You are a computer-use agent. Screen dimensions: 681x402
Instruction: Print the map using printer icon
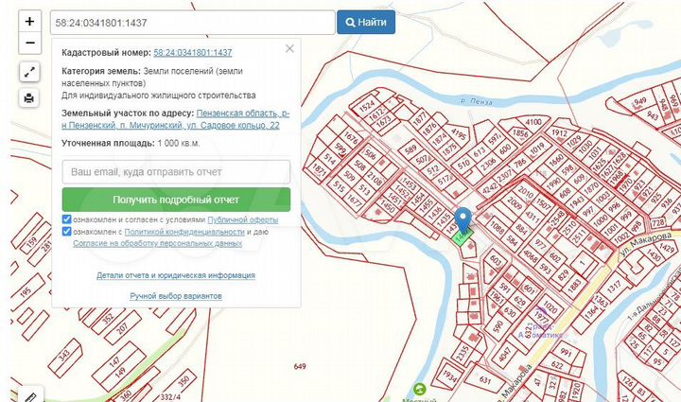(29, 97)
